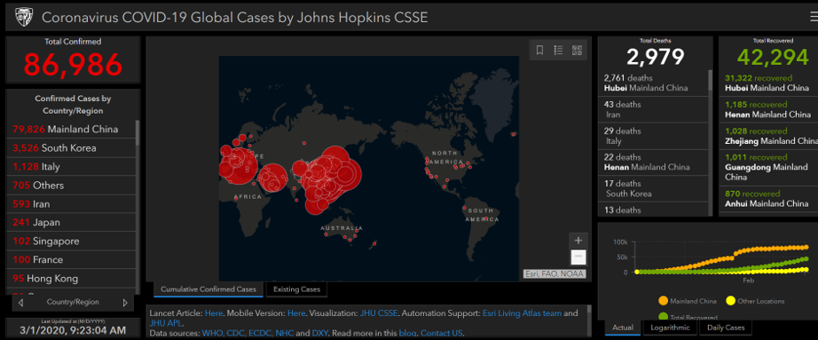The image size is (818, 340).
Task: Show the map legend list icon
Action: [558, 50]
